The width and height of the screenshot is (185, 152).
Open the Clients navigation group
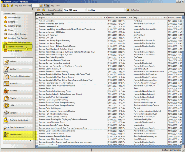point(18,98)
